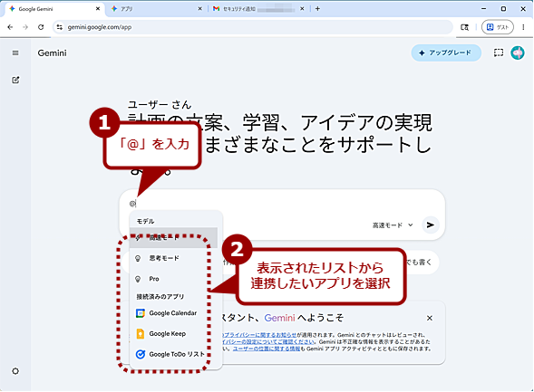Click the lightbulb icon beside 思考モード
This screenshot has height=392, width=534.
(x=138, y=258)
